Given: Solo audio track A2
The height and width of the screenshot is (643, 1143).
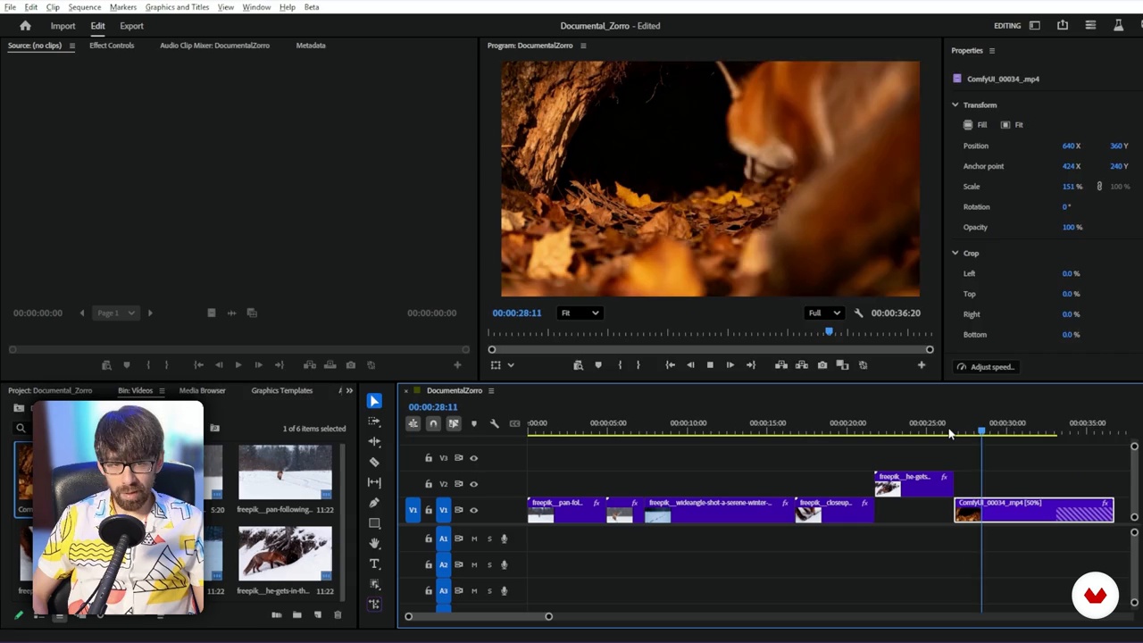Looking at the screenshot, I should click(489, 564).
